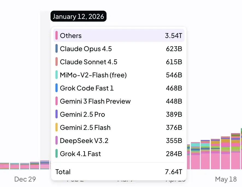Click the Gemini 2.5 Flash yellow swatch

point(57,127)
